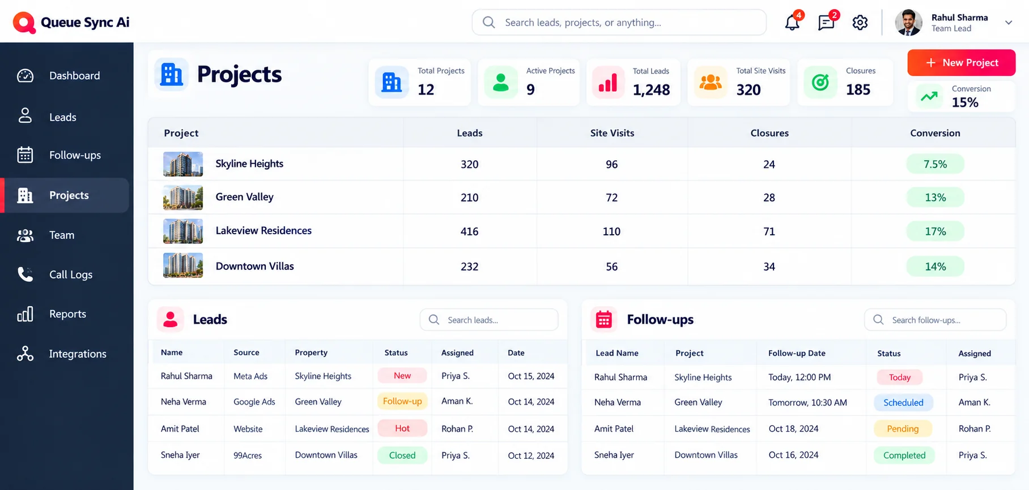Click the Team group icon in sidebar
This screenshot has width=1029, height=490.
[25, 235]
